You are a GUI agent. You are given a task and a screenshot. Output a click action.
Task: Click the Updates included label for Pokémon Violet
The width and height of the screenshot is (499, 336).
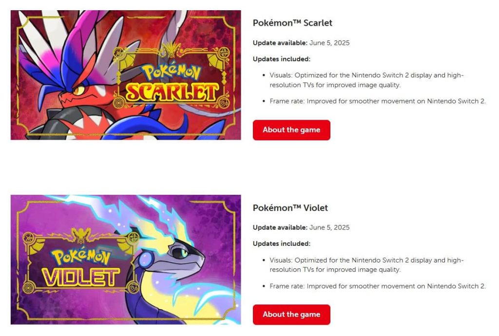(x=282, y=243)
